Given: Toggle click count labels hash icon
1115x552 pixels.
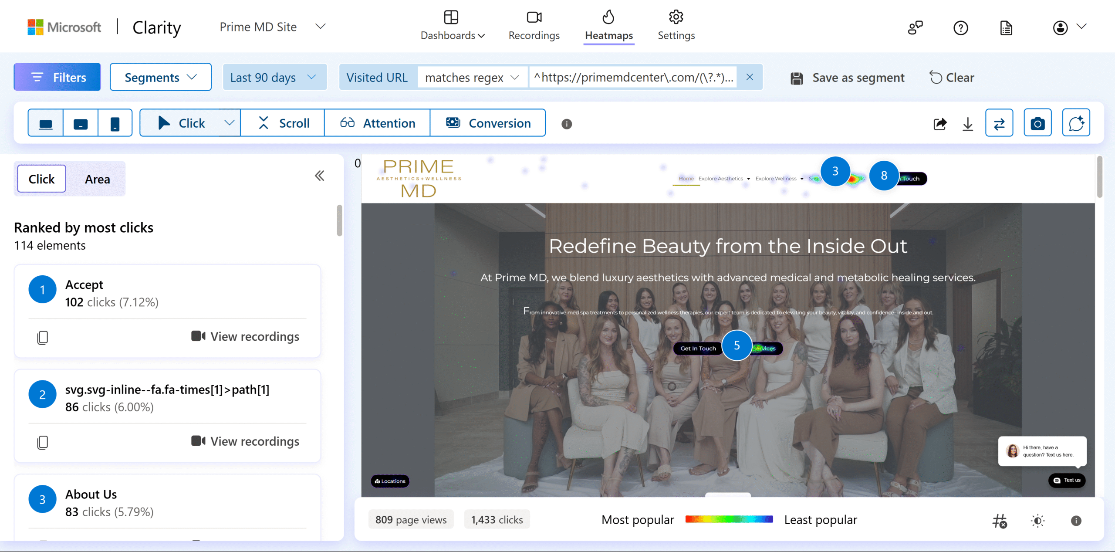Looking at the screenshot, I should click(x=1000, y=521).
